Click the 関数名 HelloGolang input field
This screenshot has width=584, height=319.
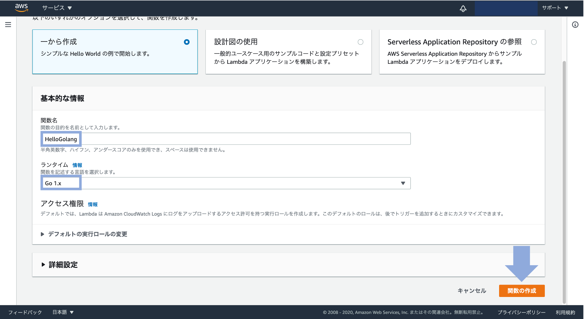coord(226,139)
